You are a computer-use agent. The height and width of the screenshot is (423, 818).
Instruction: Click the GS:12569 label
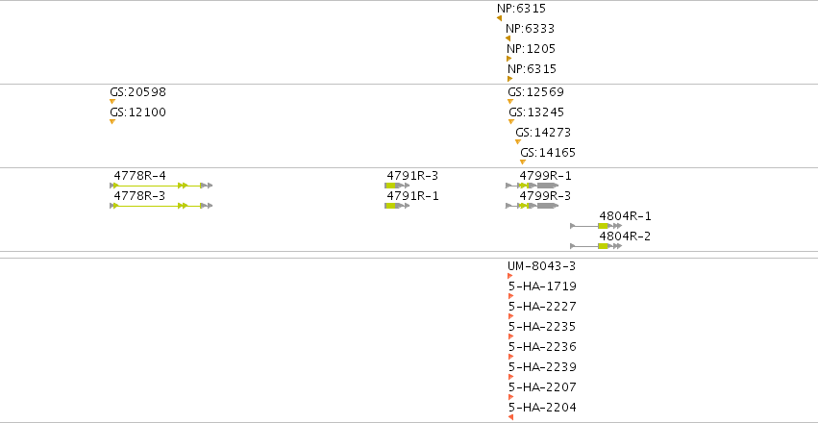535,92
